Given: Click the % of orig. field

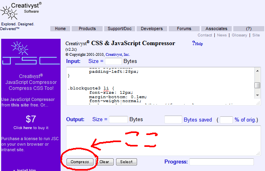Looking at the screenshot, I should point(226,120).
